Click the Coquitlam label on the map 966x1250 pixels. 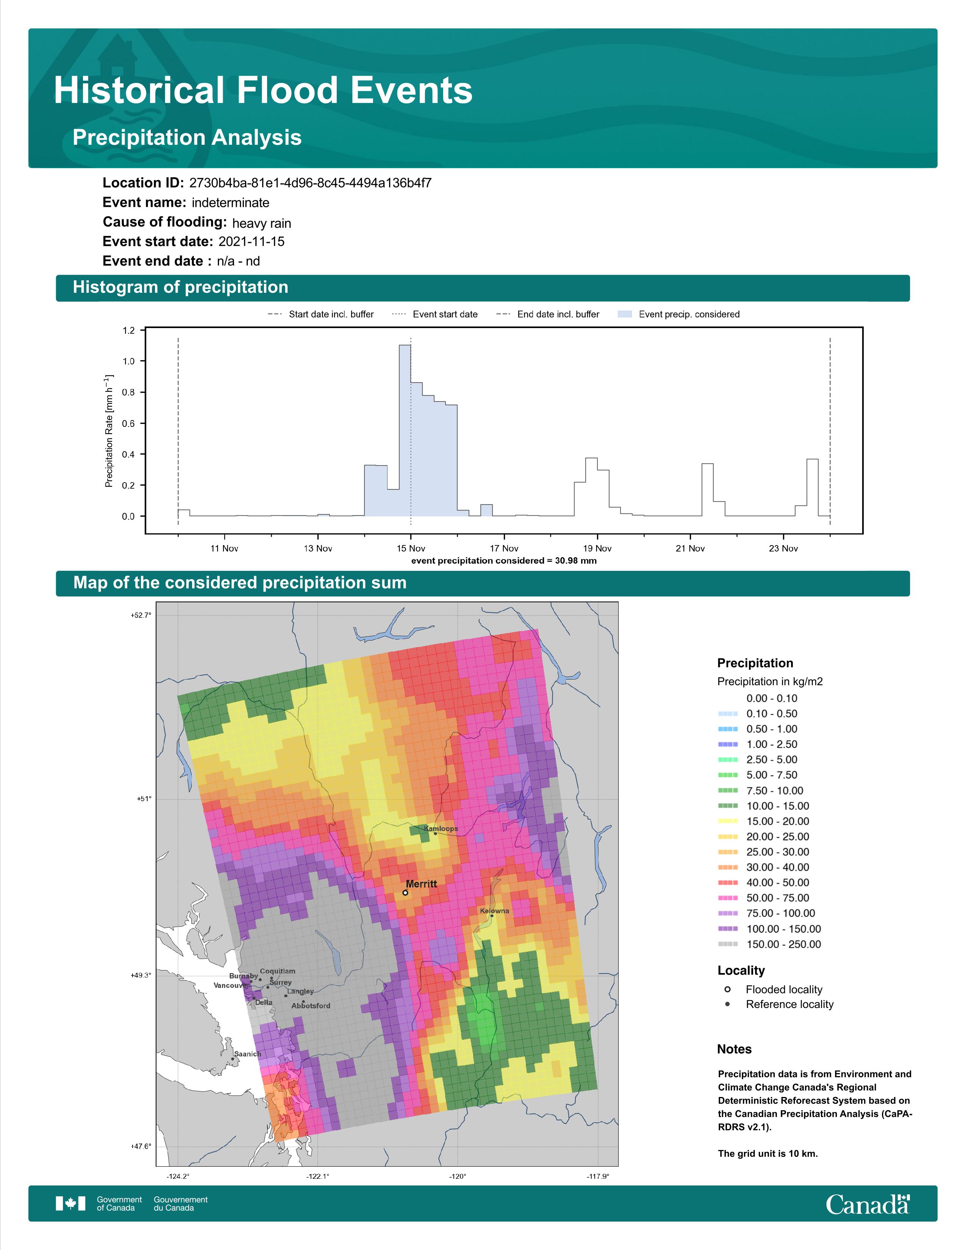coord(278,971)
